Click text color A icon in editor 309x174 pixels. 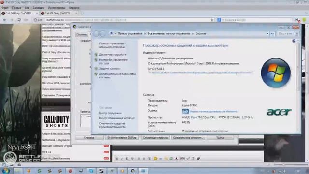[176, 159]
